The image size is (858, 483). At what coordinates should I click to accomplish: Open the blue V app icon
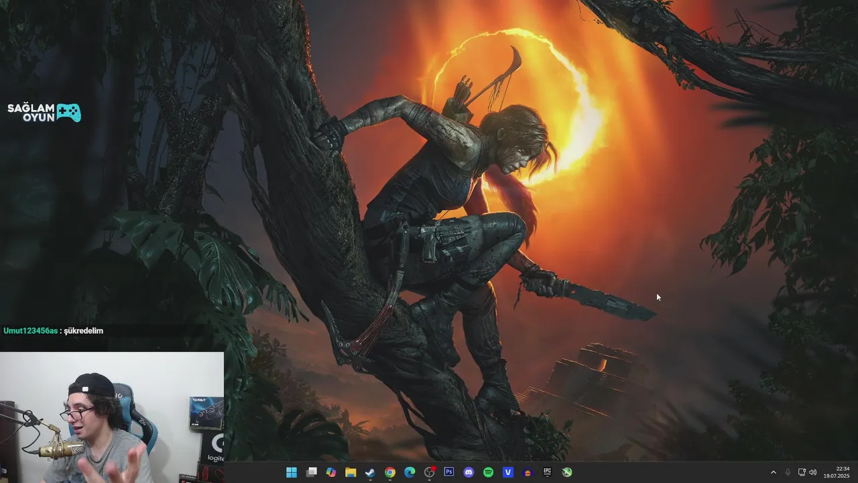tap(508, 472)
